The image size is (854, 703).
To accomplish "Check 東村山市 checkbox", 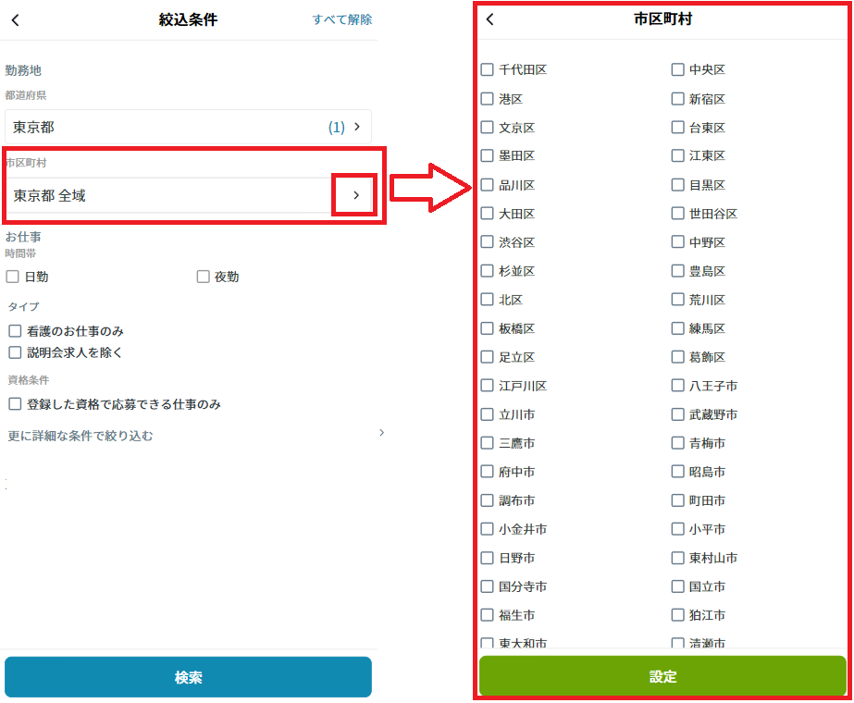I will point(677,558).
